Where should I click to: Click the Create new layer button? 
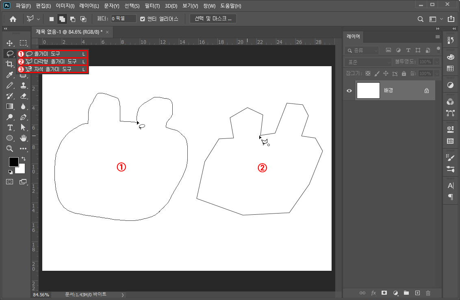[x=417, y=293]
